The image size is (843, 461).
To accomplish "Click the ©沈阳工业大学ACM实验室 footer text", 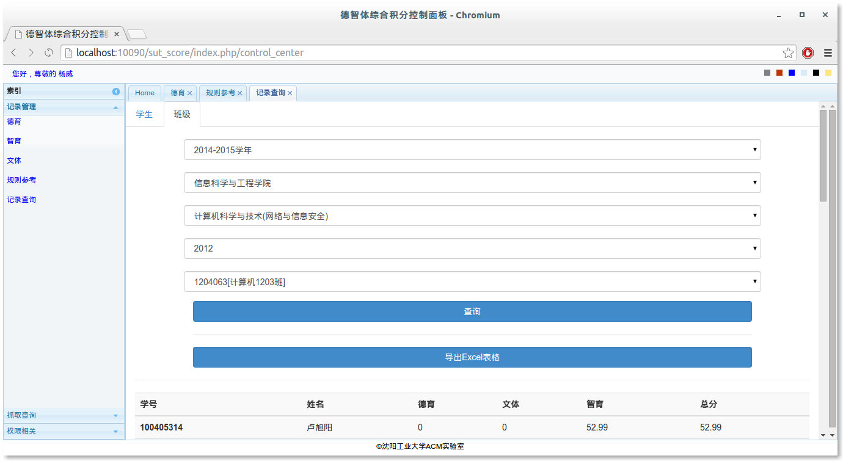I will coord(420,447).
